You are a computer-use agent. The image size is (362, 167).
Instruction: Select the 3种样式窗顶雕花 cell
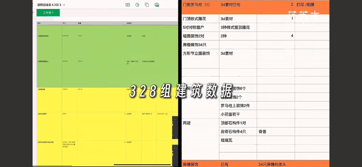(238, 27)
